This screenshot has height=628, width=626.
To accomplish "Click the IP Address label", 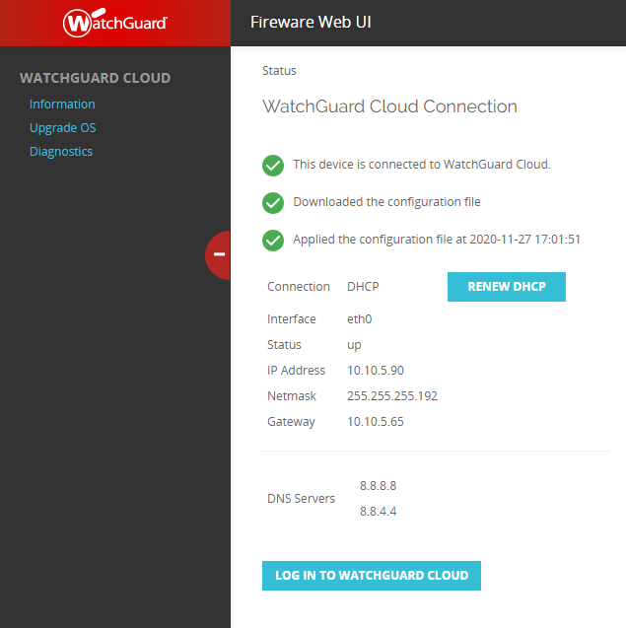I will tap(296, 370).
